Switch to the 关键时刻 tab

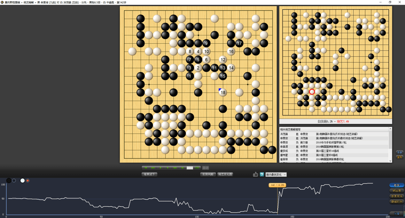click(x=397, y=201)
